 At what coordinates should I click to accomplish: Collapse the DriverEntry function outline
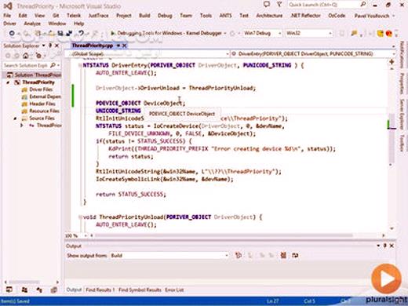click(80, 65)
